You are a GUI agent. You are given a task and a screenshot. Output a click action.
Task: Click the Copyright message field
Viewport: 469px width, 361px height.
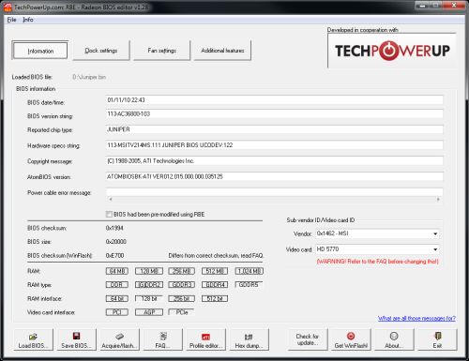(274, 161)
